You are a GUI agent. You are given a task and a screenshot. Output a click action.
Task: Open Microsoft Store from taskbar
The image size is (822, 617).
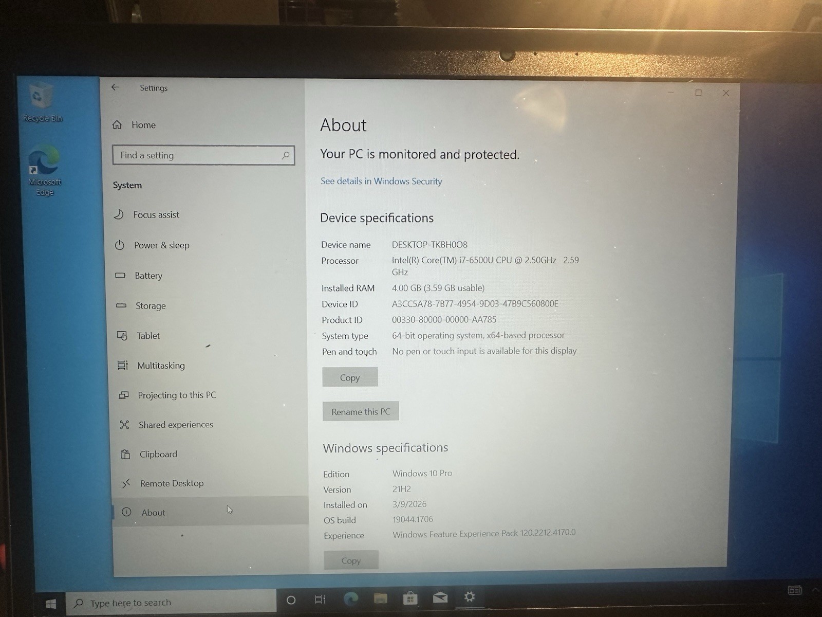(410, 598)
